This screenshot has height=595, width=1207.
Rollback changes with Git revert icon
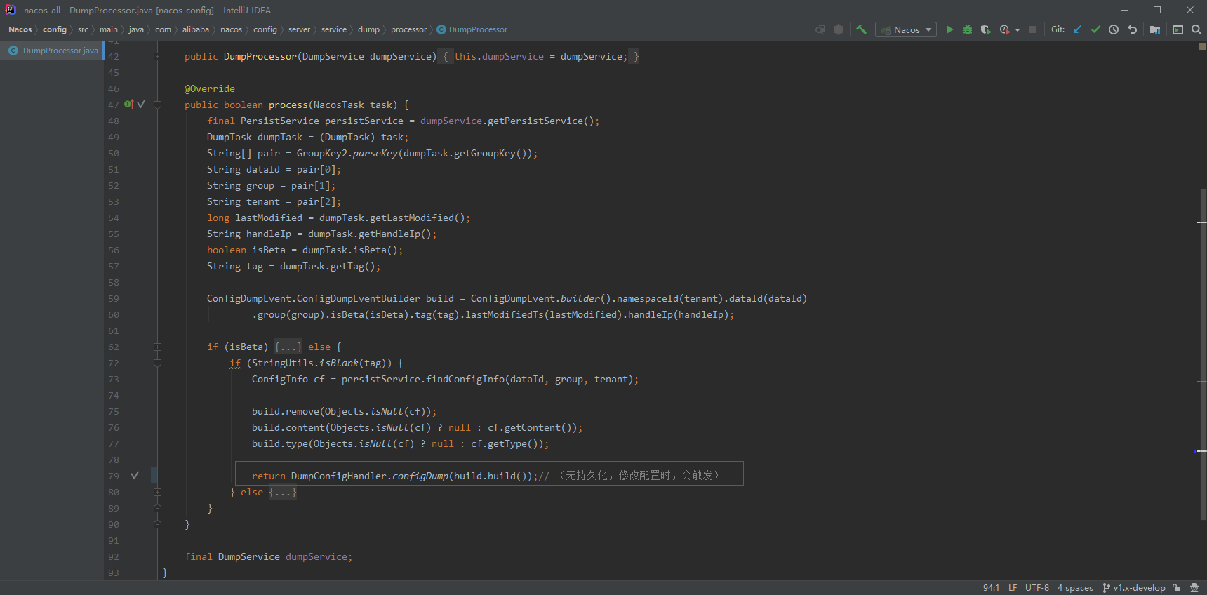coord(1132,29)
